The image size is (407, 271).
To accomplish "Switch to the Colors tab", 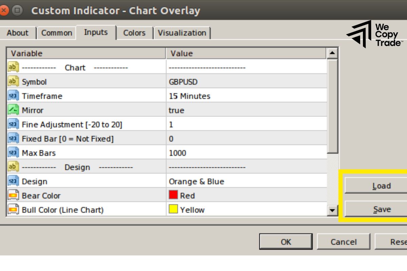I will [134, 33].
